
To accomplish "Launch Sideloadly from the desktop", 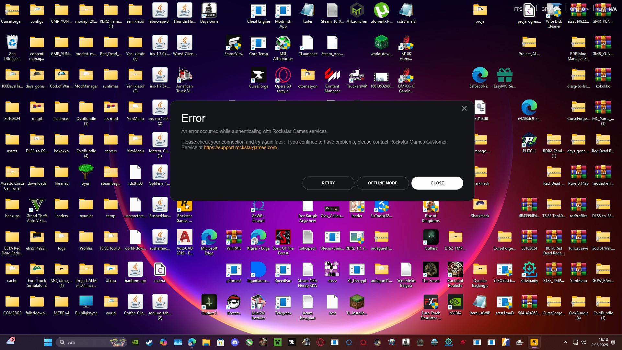I will pyautogui.click(x=529, y=273).
